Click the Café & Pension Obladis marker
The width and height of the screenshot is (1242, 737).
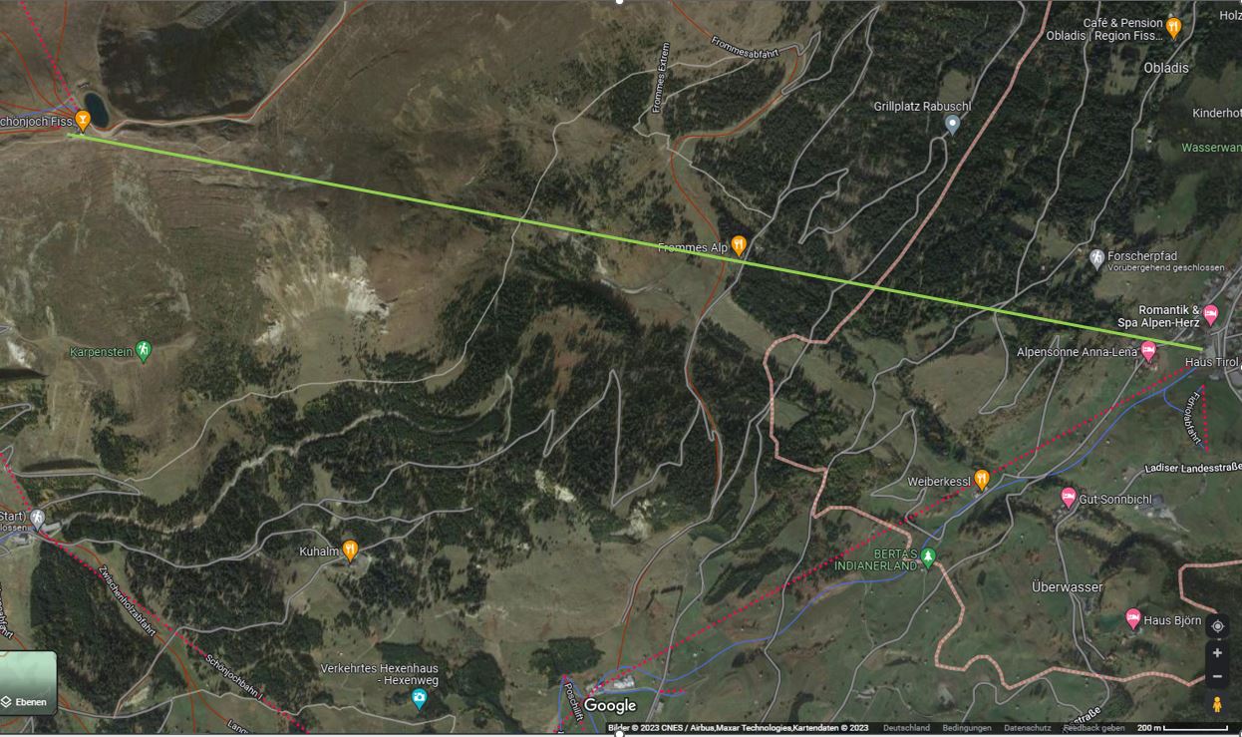tap(1174, 28)
